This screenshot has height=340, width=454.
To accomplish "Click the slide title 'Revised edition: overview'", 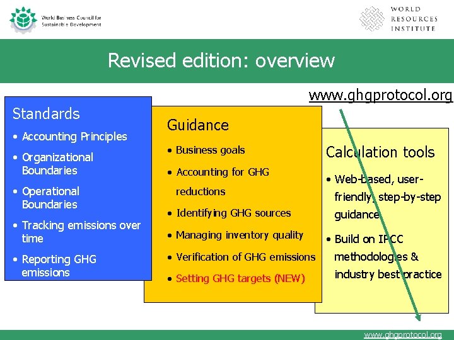I will (x=221, y=60).
